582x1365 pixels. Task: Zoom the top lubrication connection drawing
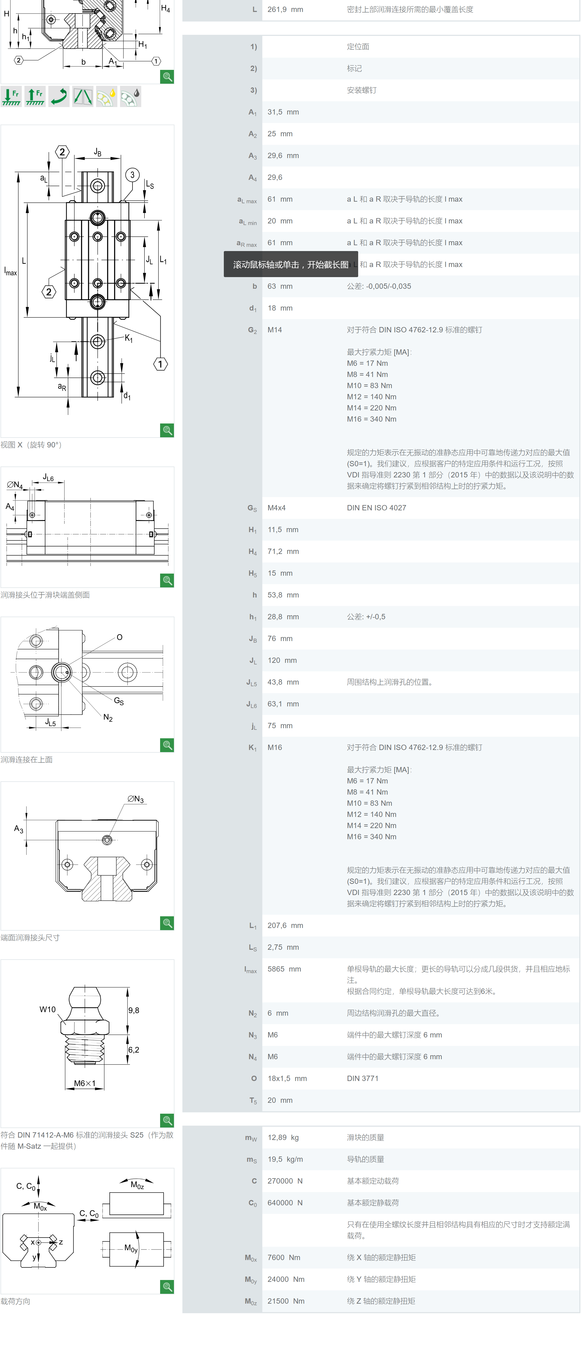167,745
